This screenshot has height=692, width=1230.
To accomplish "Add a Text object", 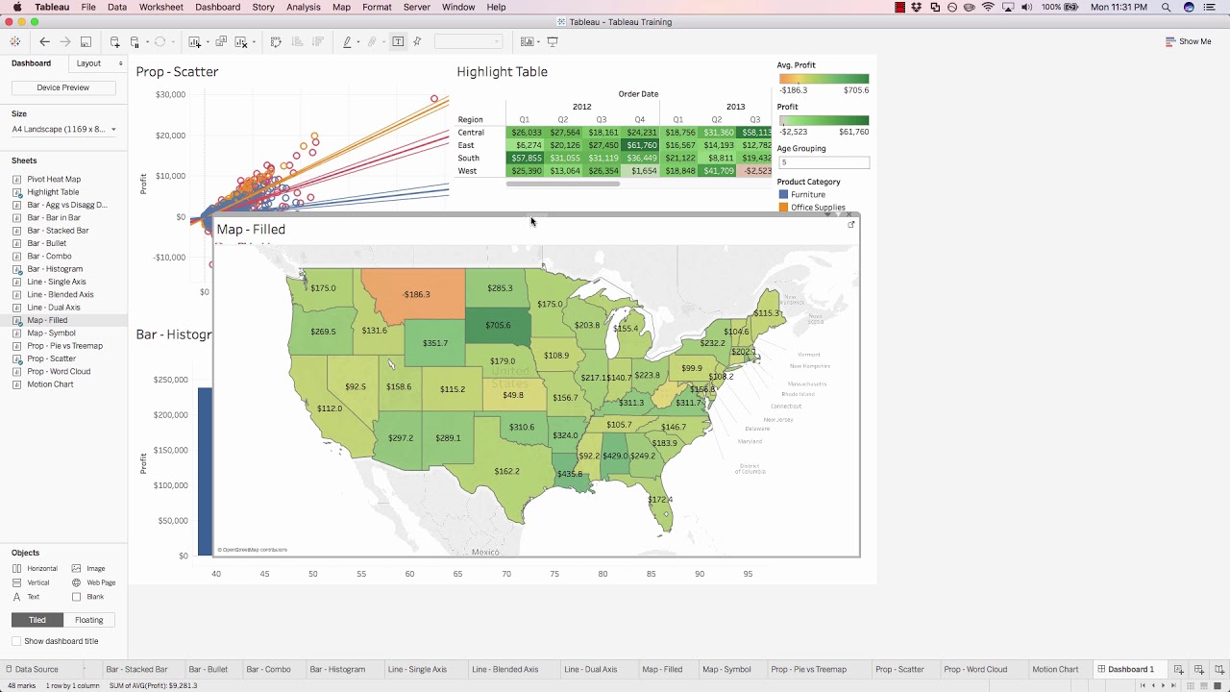I will click(x=26, y=597).
